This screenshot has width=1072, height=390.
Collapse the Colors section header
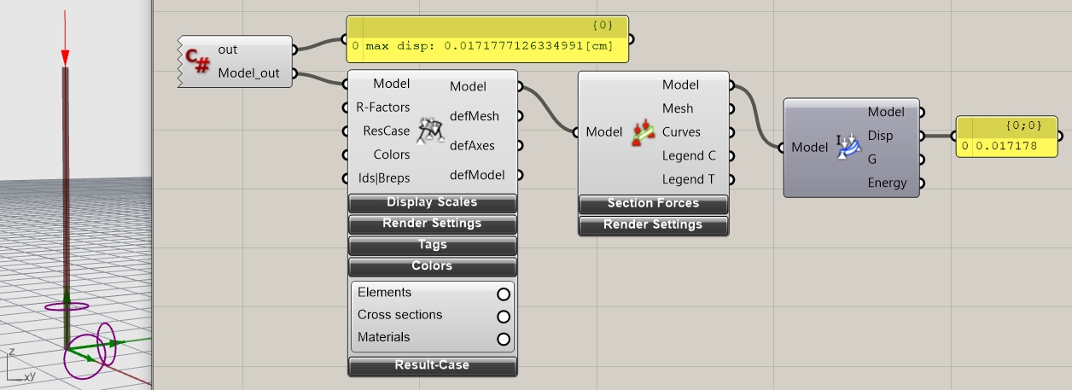click(432, 266)
